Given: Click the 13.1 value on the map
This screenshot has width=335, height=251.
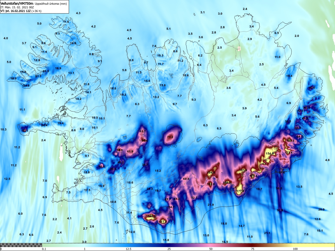Looking at the screenshot, I should point(71,73).
